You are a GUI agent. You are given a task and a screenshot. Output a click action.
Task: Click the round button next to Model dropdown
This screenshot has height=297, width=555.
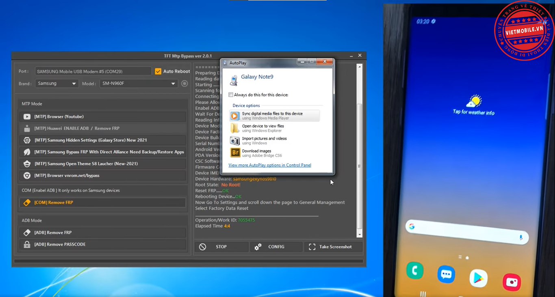[x=184, y=84]
